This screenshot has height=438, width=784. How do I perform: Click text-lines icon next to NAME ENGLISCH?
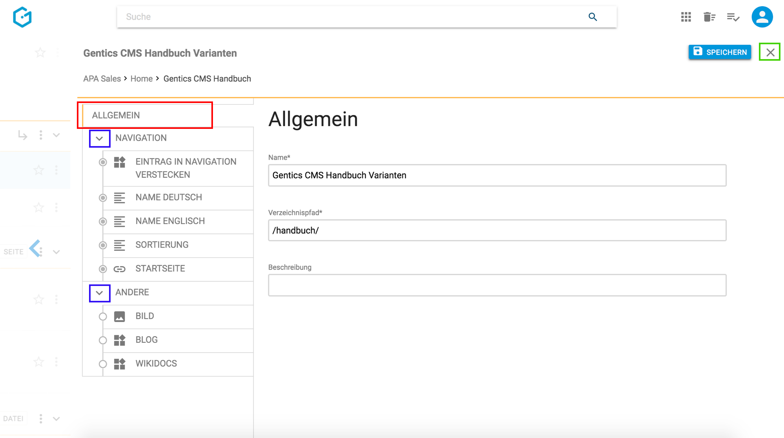tap(120, 222)
